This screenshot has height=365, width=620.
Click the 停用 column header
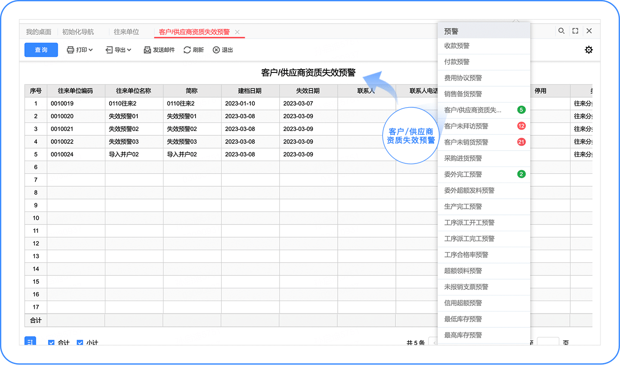tap(540, 91)
